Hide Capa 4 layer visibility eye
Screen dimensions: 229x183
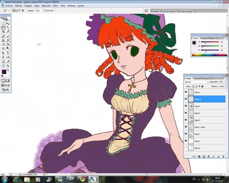pyautogui.click(x=186, y=113)
